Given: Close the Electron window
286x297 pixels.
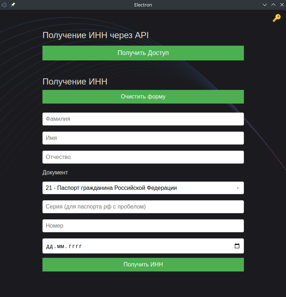Looking at the screenshot, I should (282, 5).
